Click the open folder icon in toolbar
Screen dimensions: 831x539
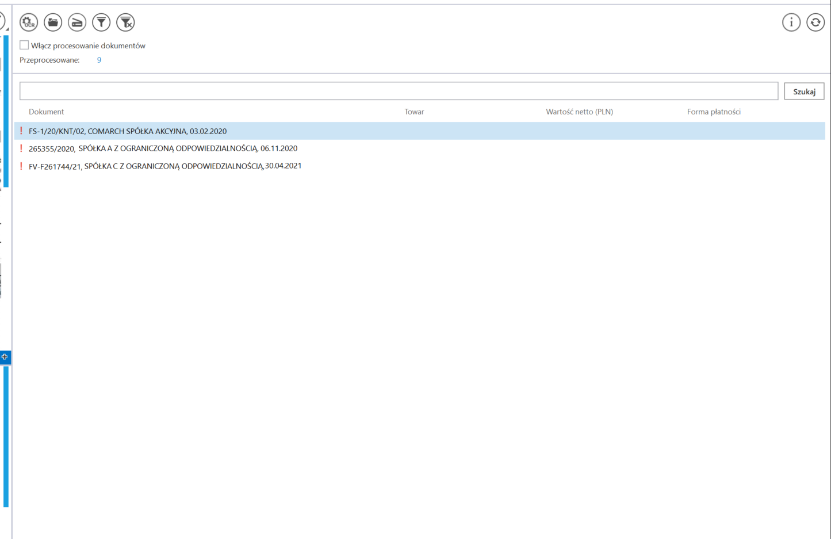coord(53,22)
